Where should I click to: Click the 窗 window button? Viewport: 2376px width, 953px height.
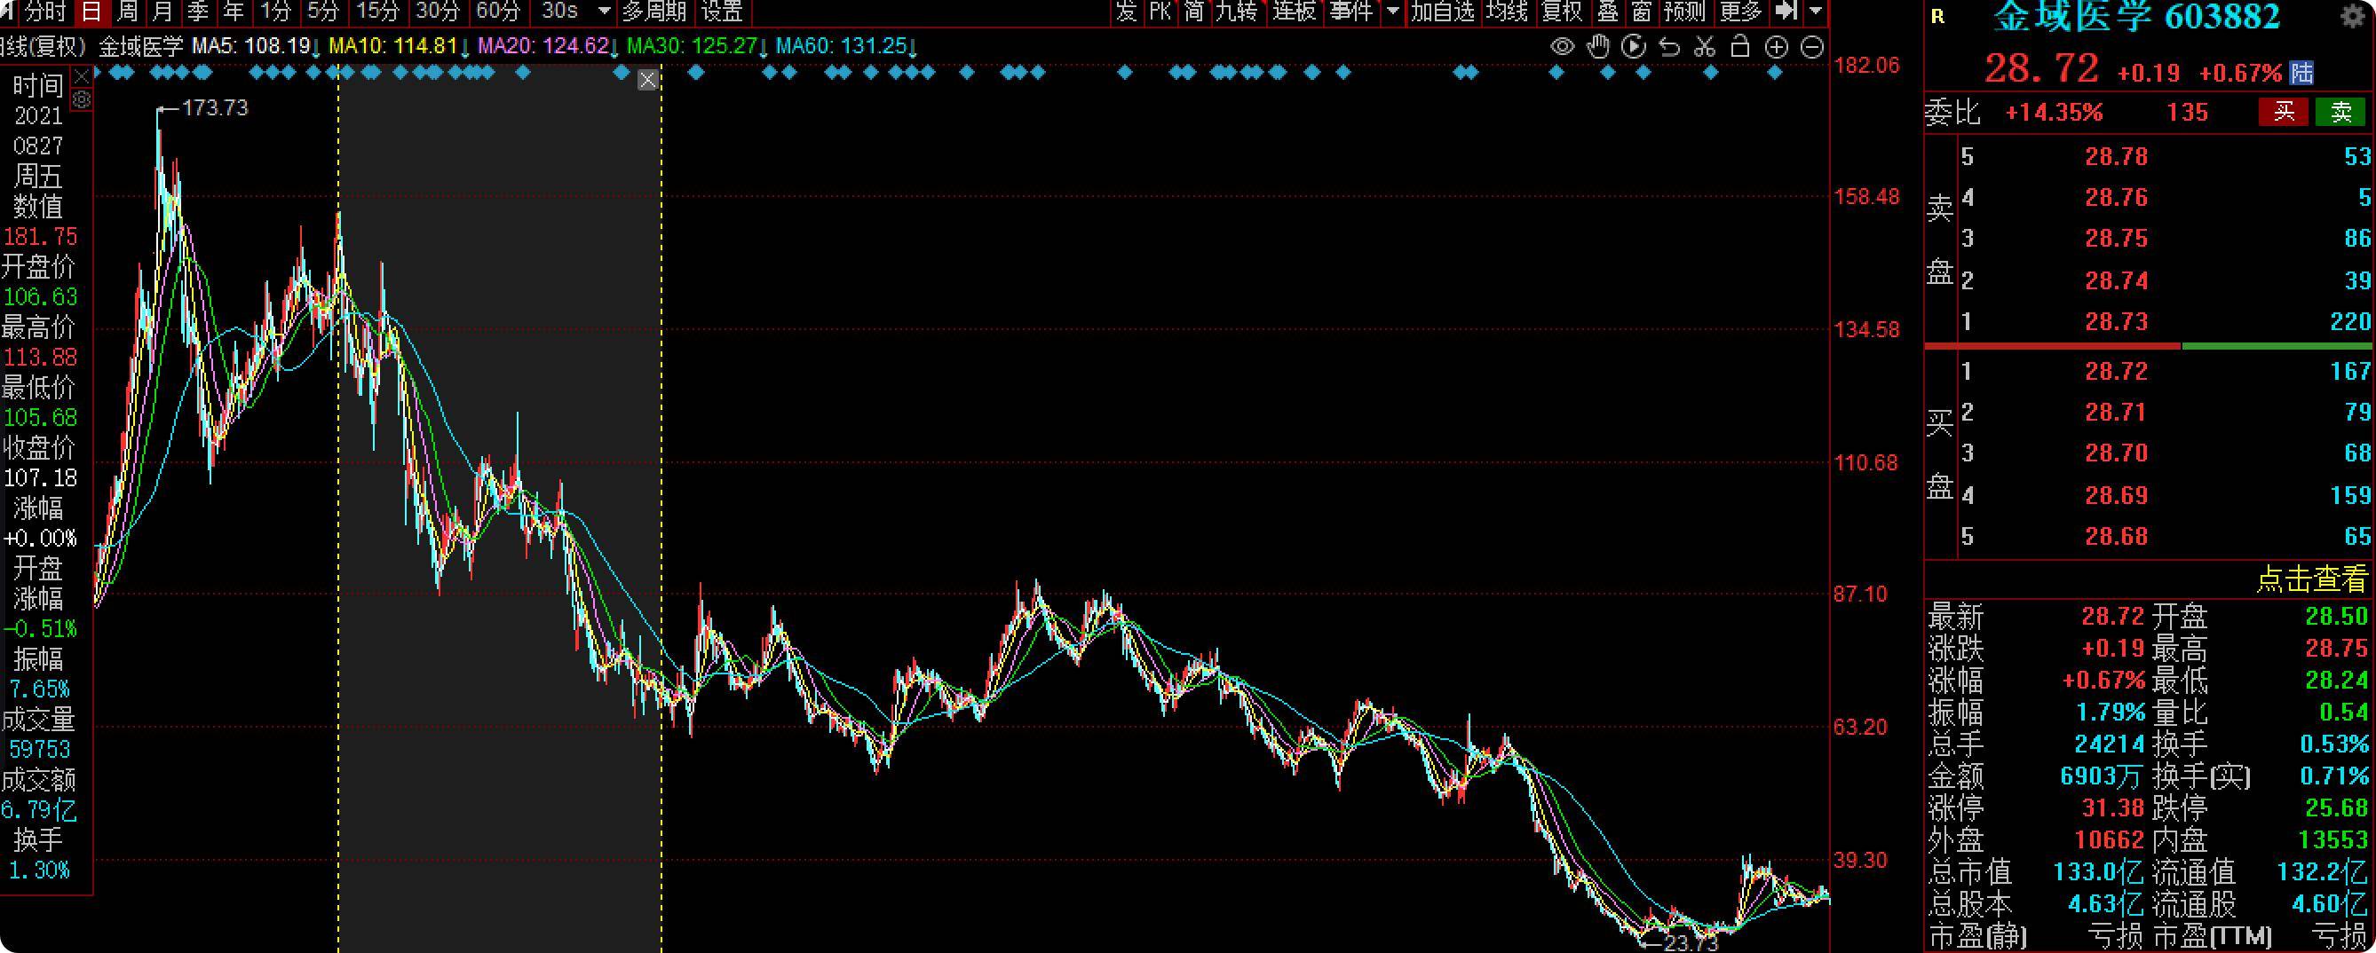pyautogui.click(x=1641, y=12)
